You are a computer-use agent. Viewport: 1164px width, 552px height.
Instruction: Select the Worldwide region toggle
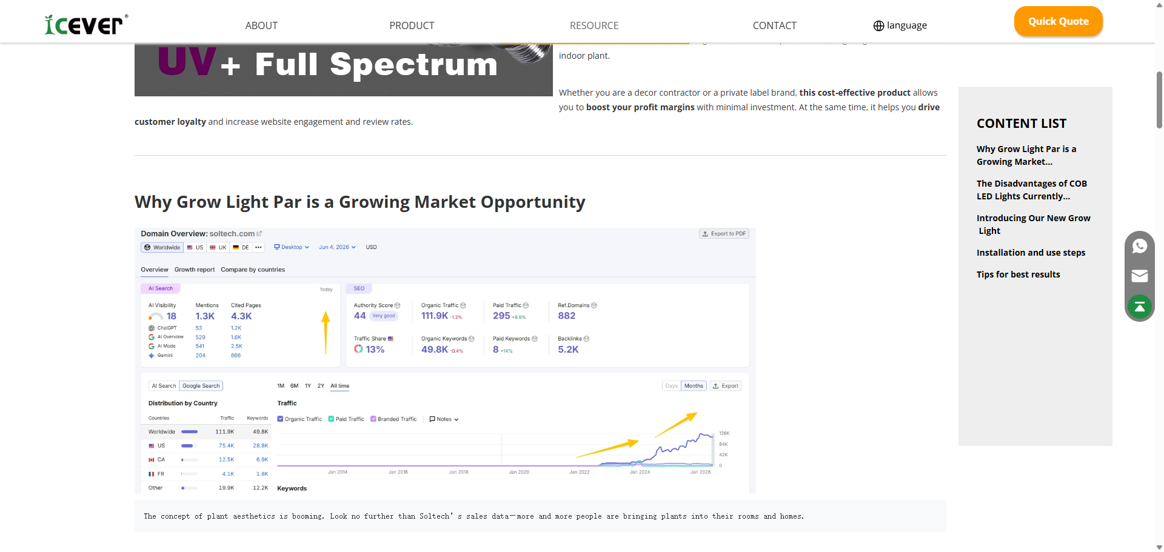(162, 247)
